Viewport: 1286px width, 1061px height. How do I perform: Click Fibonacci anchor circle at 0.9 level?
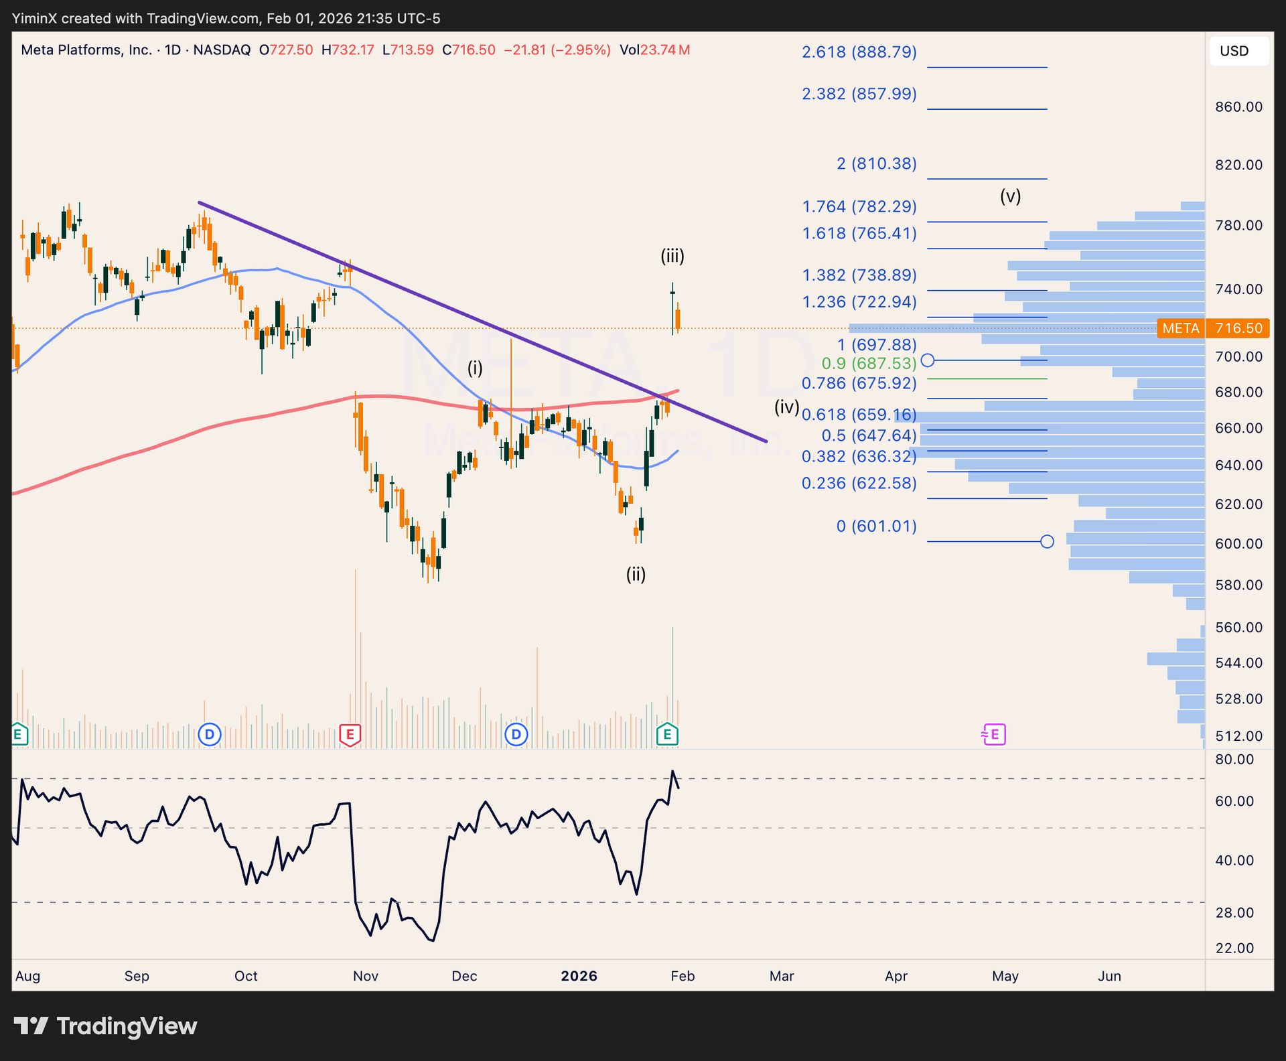tap(928, 360)
